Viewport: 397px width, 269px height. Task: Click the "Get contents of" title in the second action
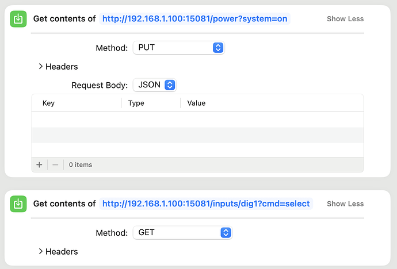point(64,204)
